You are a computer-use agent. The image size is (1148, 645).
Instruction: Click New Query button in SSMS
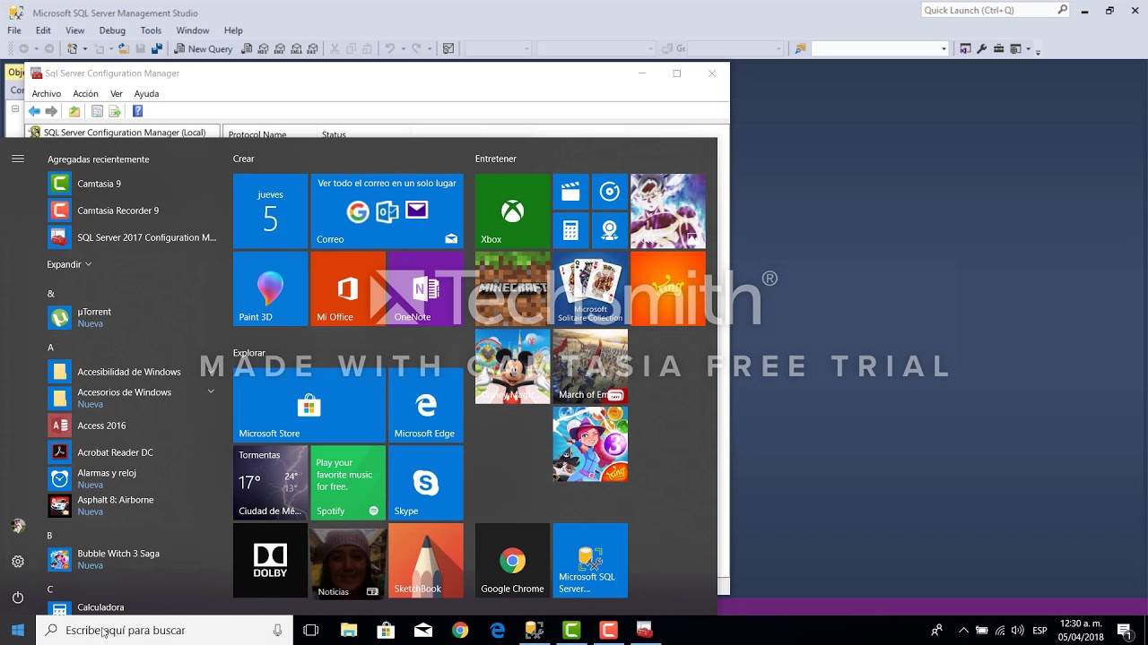[x=203, y=49]
